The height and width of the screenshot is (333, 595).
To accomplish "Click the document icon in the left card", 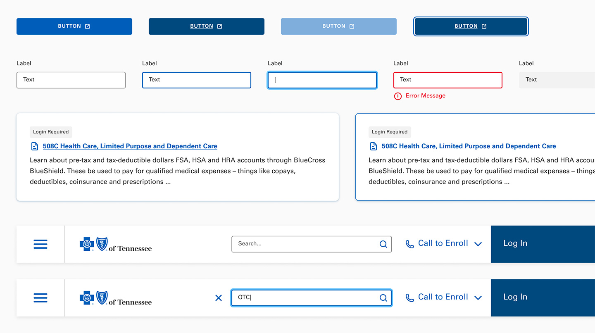I will pyautogui.click(x=35, y=146).
